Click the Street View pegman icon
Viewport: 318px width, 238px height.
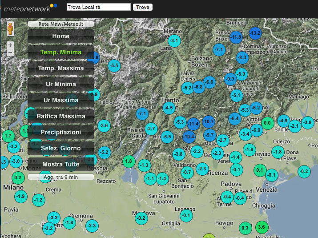(x=10, y=29)
